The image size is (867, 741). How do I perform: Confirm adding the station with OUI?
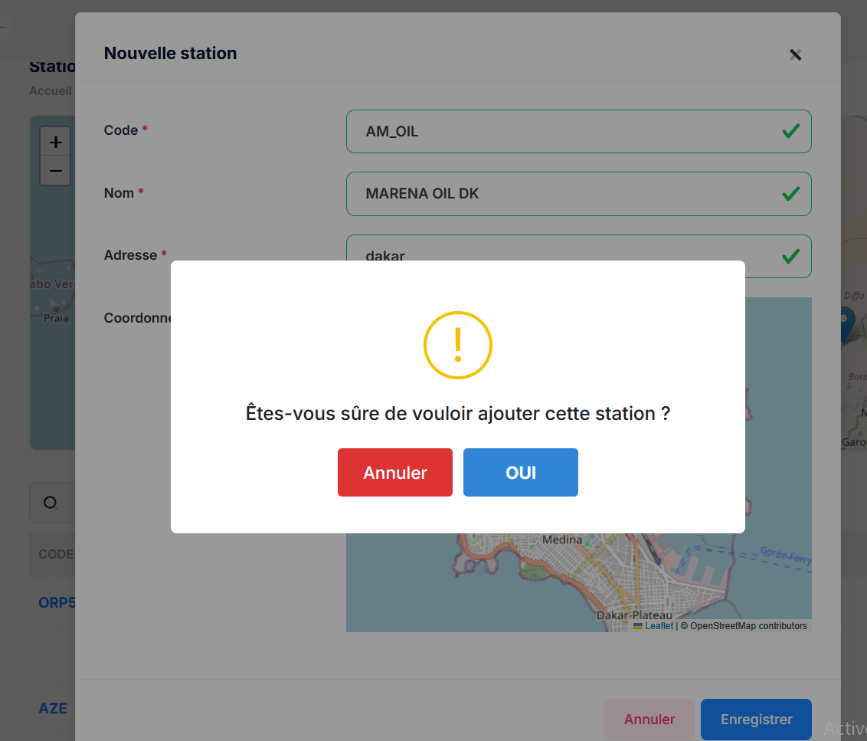pyautogui.click(x=520, y=473)
